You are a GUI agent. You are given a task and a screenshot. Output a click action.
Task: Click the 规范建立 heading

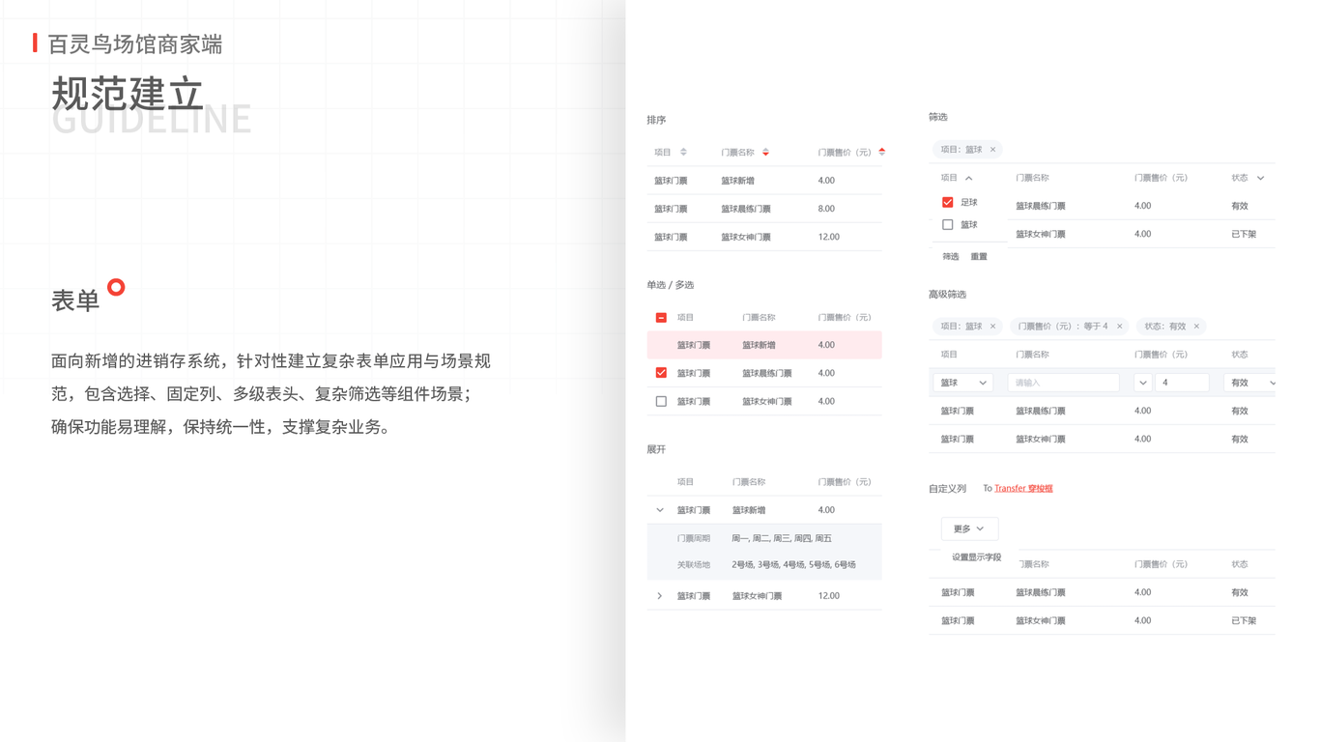128,95
